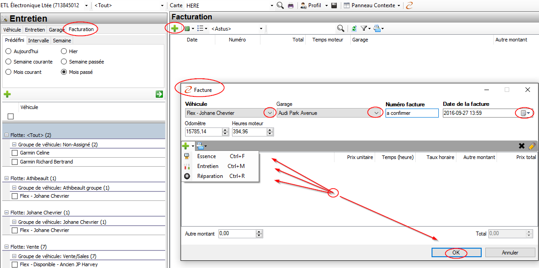Click the Annuler button
This screenshot has height=268, width=539.
[510, 253]
